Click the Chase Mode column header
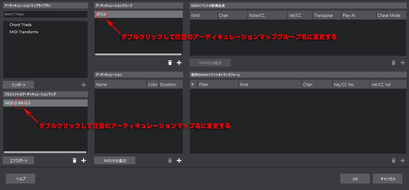The image size is (409, 190). tap(391, 15)
